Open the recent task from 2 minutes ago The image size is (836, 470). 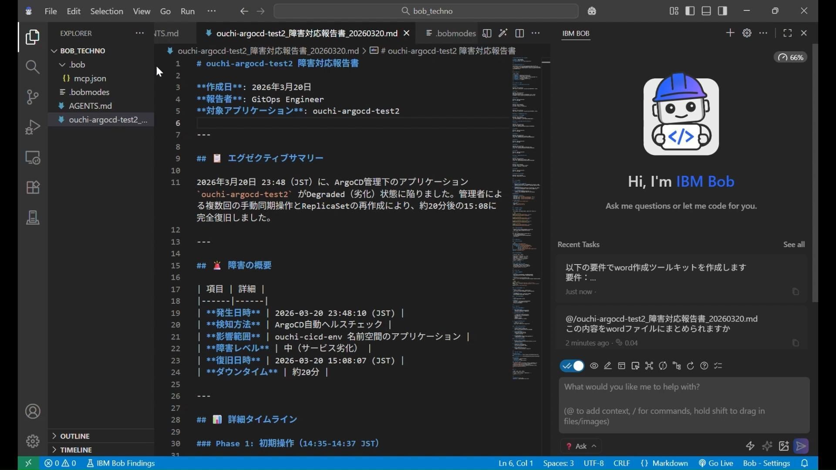[x=681, y=328]
